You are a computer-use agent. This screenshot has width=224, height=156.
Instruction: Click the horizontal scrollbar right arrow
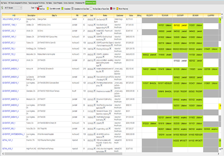pyautogui.click(x=219, y=154)
